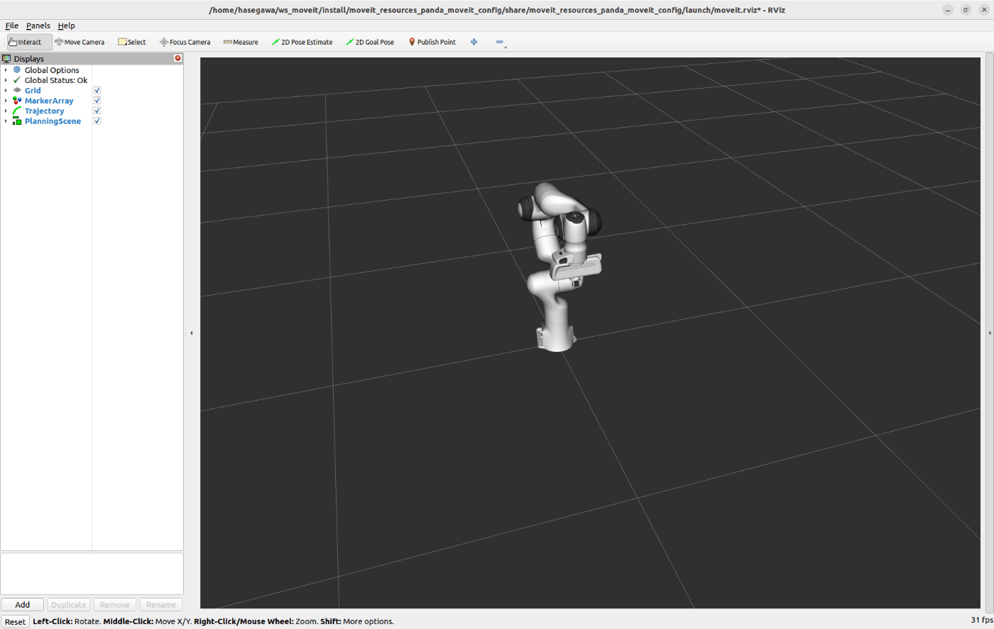Toggle the MarkerArray display checkbox
Image resolution: width=994 pixels, height=629 pixels.
click(x=97, y=101)
